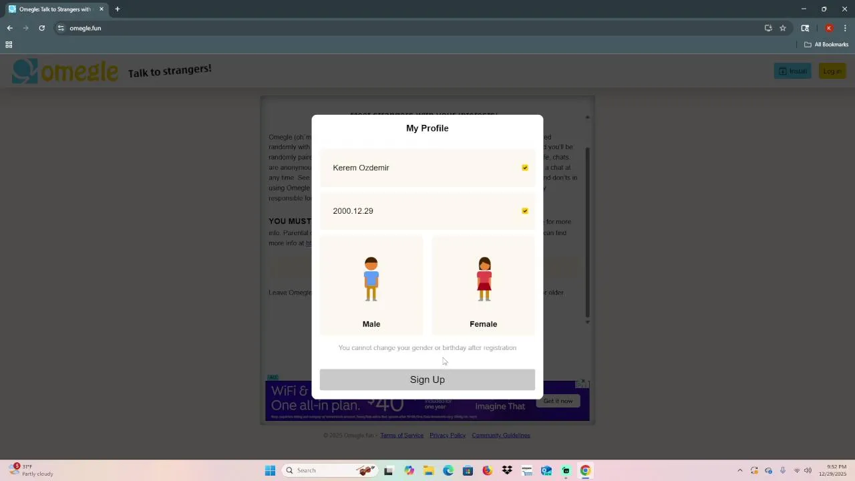Open the Chrome extensions icon

805,28
